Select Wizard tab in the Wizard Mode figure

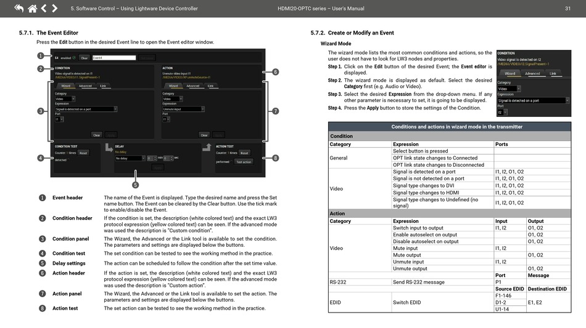click(x=510, y=73)
